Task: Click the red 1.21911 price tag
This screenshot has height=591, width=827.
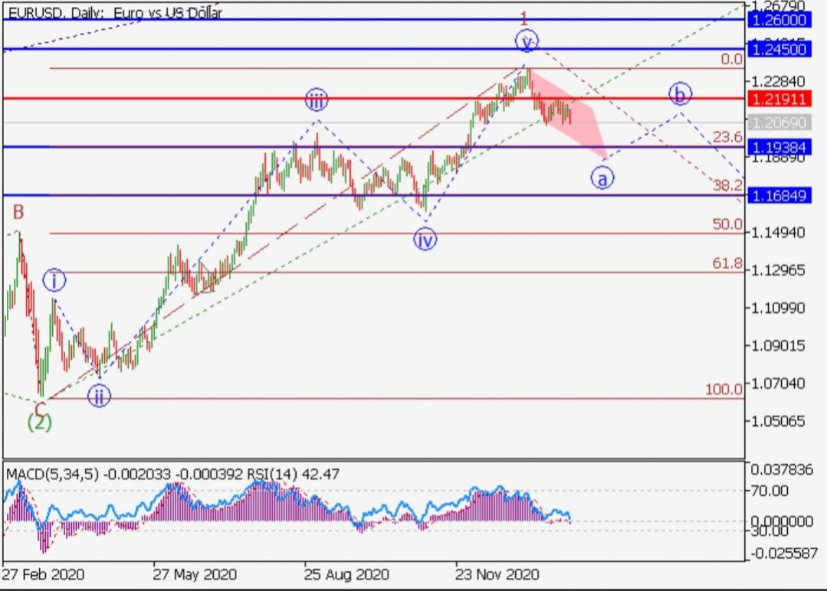Action: (778, 100)
